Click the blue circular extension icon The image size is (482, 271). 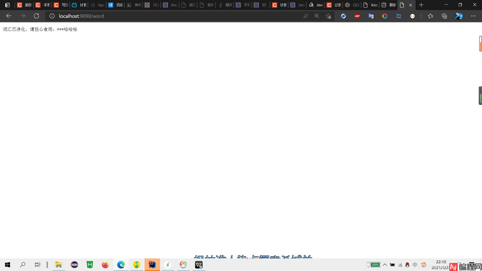(343, 16)
